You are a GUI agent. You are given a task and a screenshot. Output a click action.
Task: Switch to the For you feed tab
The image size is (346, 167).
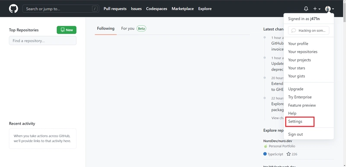coord(128,28)
